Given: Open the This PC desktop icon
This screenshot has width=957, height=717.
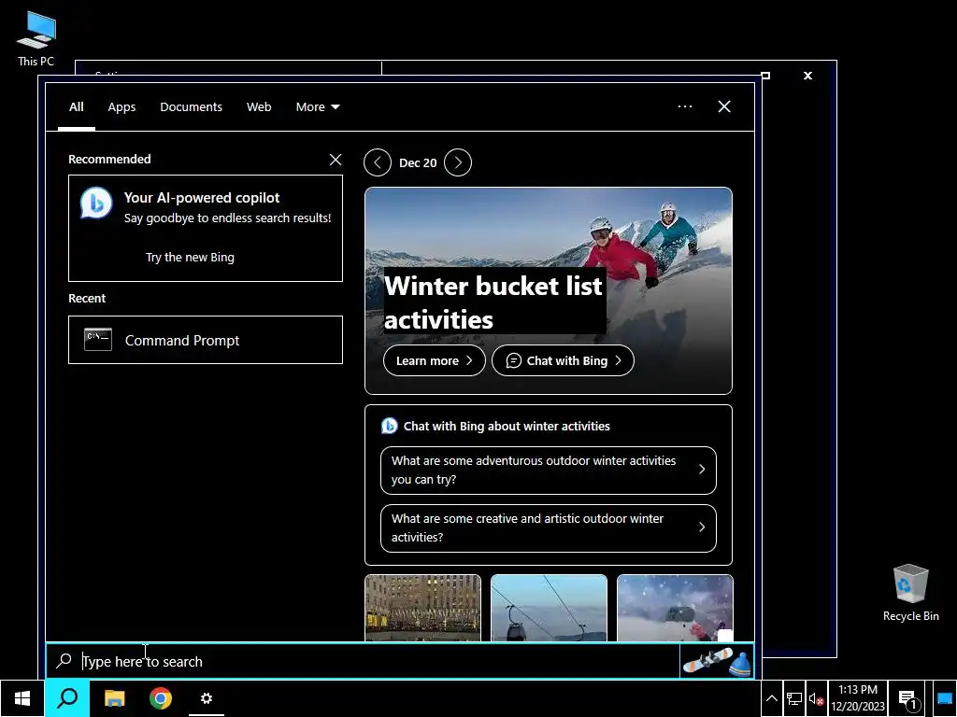Looking at the screenshot, I should coord(36,39).
